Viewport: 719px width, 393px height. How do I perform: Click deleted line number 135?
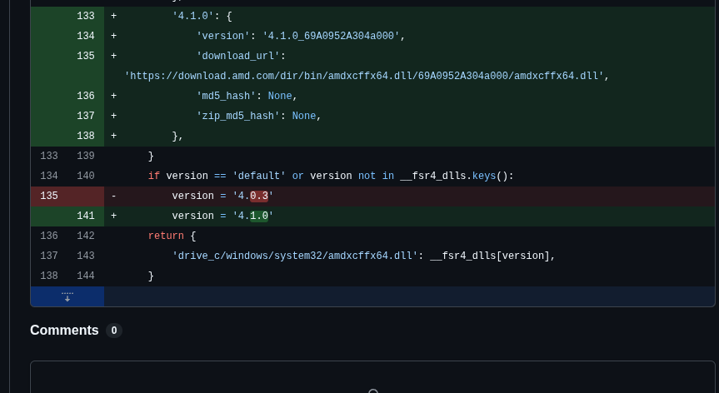pyautogui.click(x=49, y=196)
